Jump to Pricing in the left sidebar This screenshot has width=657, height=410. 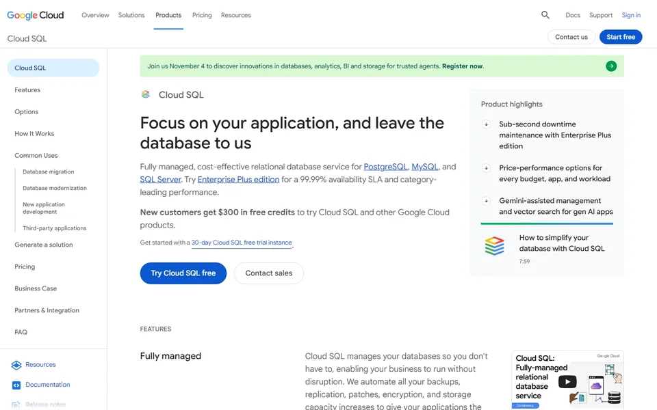(x=25, y=266)
